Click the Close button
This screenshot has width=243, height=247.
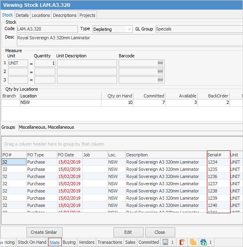pos(160,232)
